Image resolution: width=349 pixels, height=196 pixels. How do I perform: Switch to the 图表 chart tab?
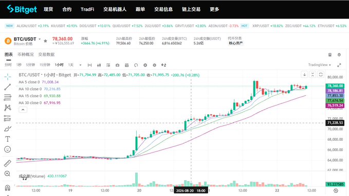(9, 55)
